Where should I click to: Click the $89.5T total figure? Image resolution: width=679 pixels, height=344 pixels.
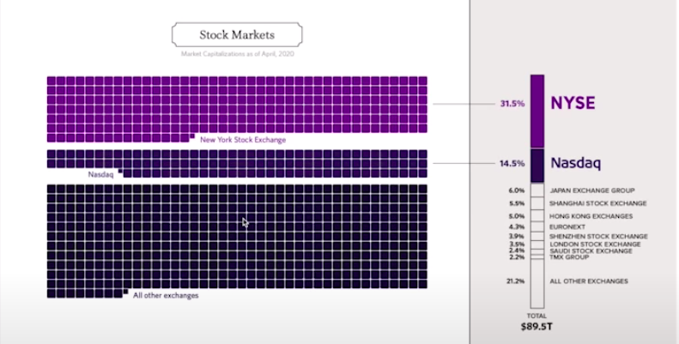537,327
